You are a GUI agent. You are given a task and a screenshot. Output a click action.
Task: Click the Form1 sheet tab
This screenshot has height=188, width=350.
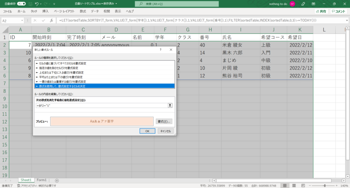(42, 180)
